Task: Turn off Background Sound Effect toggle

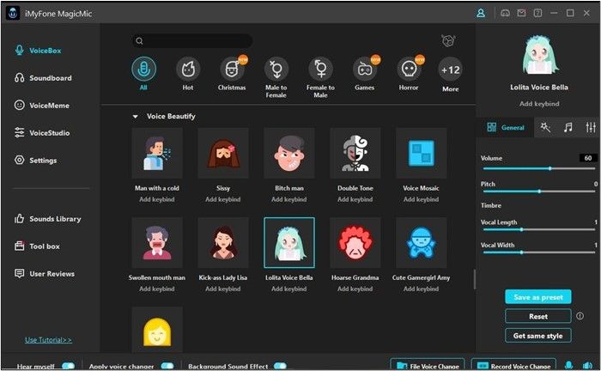Action: pyautogui.click(x=280, y=366)
